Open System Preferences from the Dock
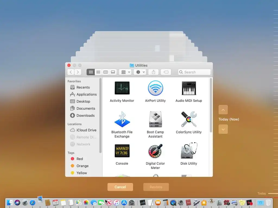278x208 pixels. click(x=132, y=203)
